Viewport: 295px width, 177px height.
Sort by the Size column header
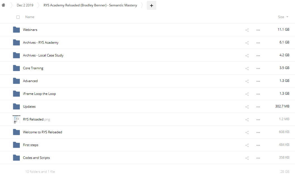pos(281,17)
